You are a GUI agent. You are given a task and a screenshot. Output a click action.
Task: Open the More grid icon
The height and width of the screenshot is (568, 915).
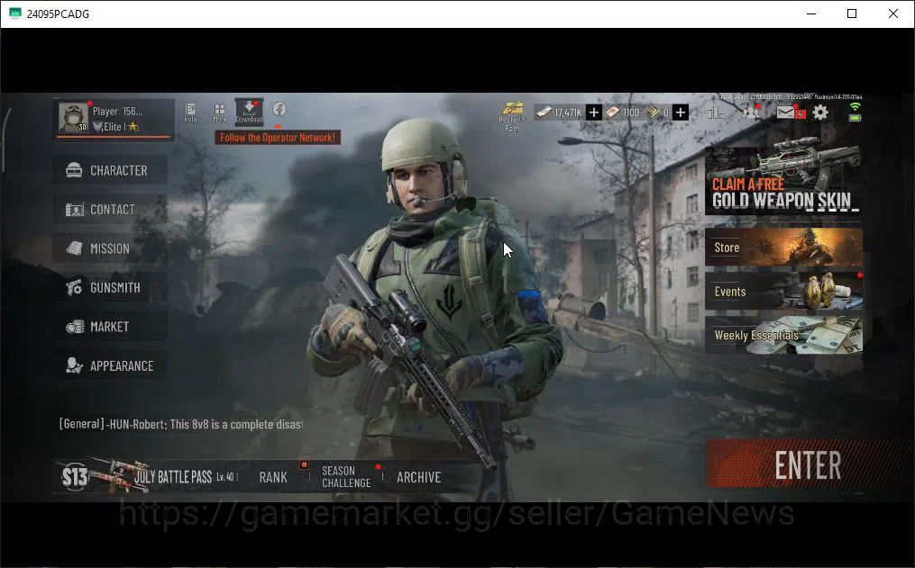[219, 112]
